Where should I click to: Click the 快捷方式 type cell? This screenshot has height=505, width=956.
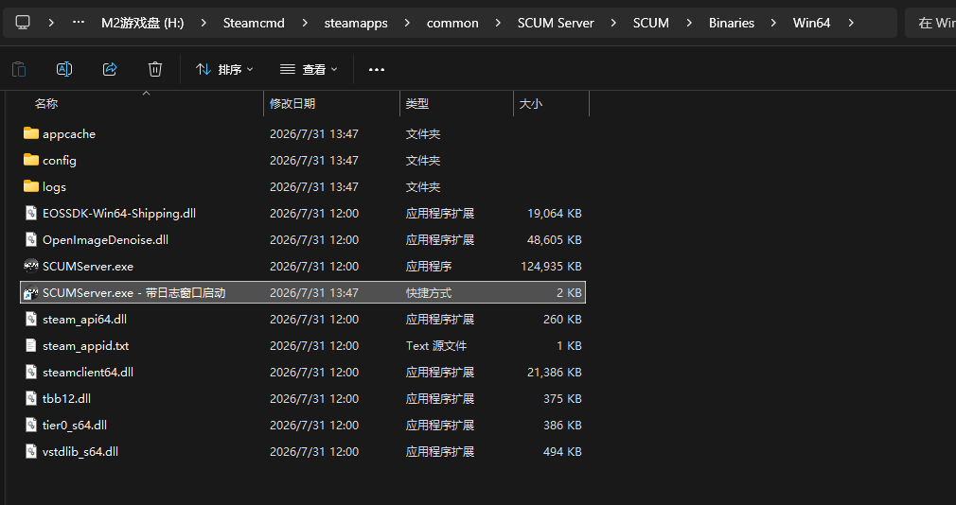(x=429, y=293)
